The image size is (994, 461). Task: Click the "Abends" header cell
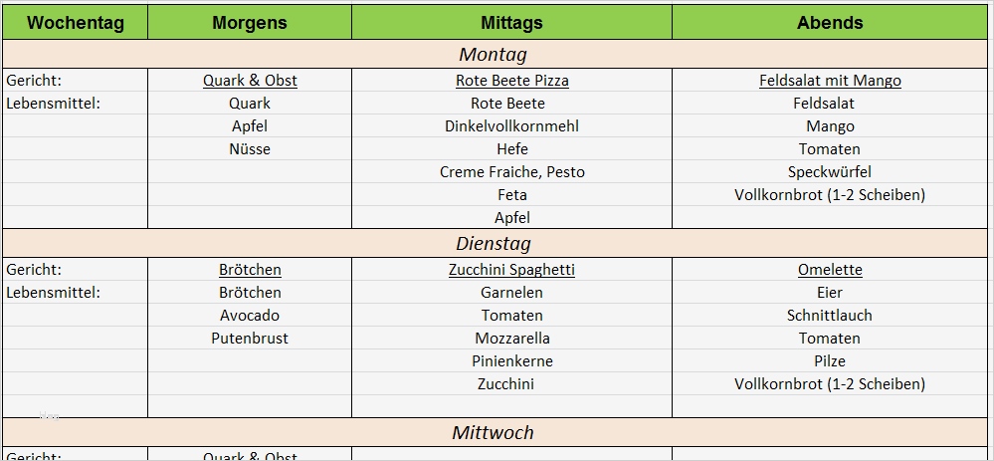(x=830, y=23)
